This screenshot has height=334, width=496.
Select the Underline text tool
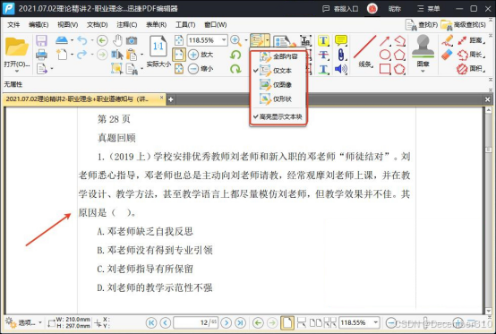323,69
